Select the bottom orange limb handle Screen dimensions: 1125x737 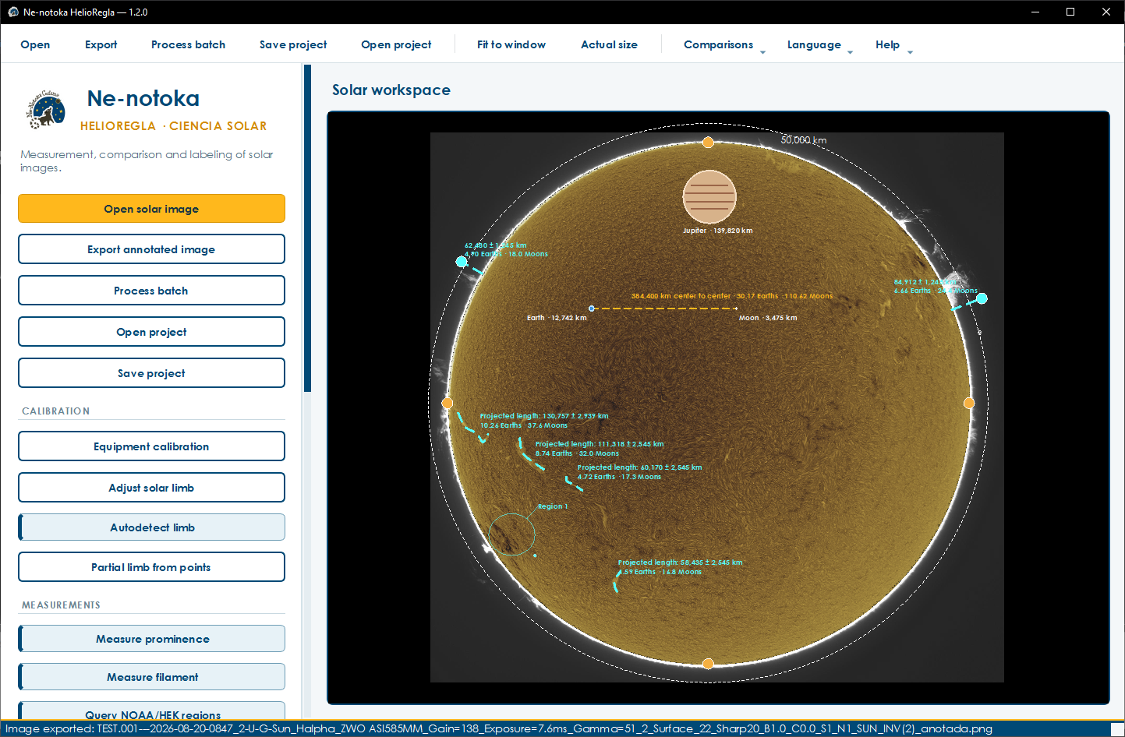(708, 664)
